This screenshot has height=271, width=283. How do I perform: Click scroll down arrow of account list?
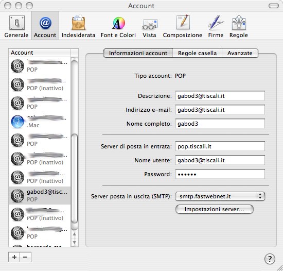coord(75,242)
